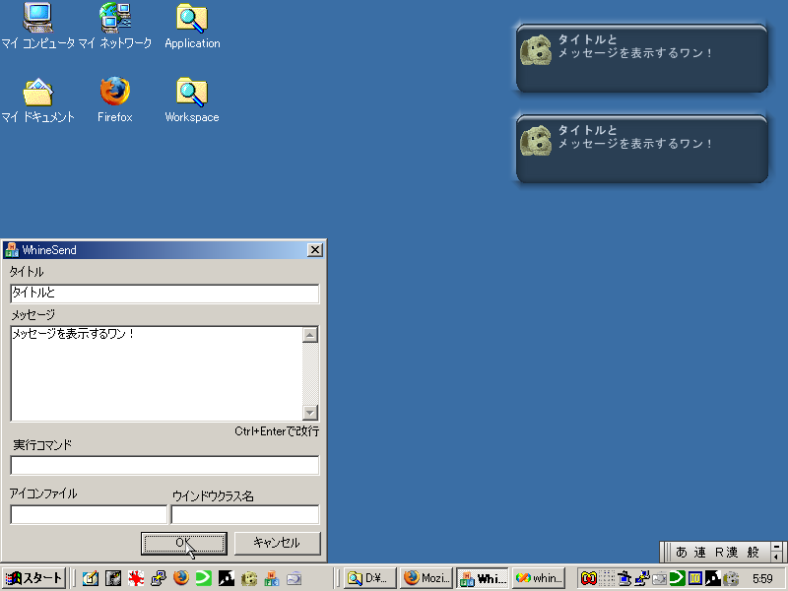Click the dog icon in lower notification
The image size is (788, 591).
point(536,141)
